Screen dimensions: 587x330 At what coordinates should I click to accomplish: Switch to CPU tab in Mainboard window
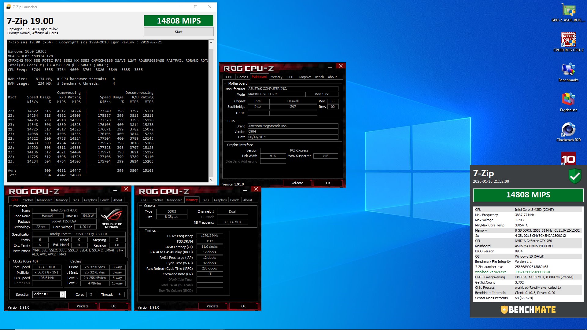click(x=229, y=77)
